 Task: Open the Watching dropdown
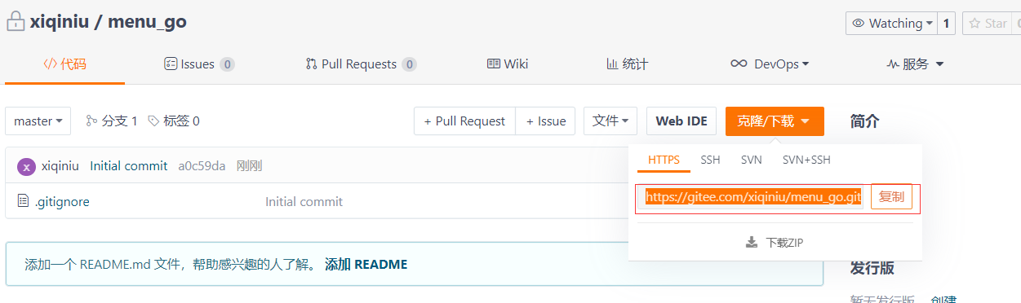click(x=892, y=24)
